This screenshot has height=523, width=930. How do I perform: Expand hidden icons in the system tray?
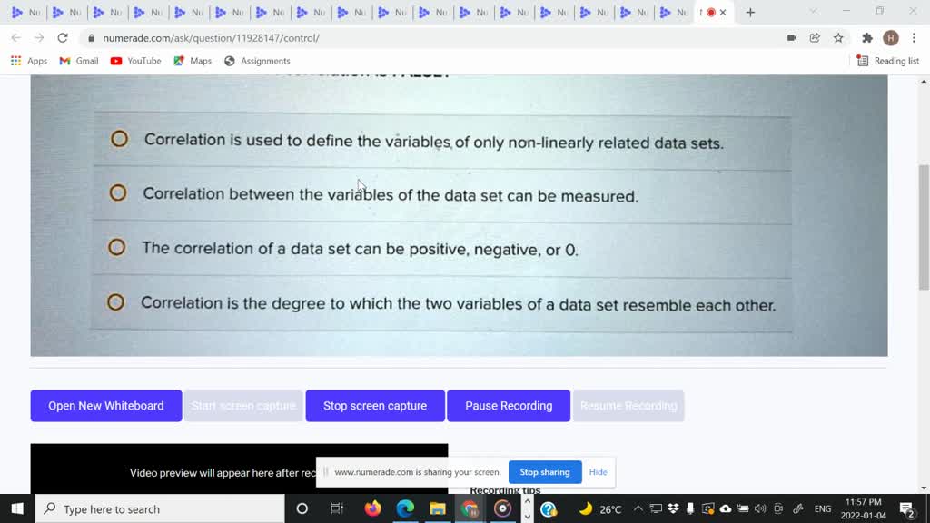[638, 508]
